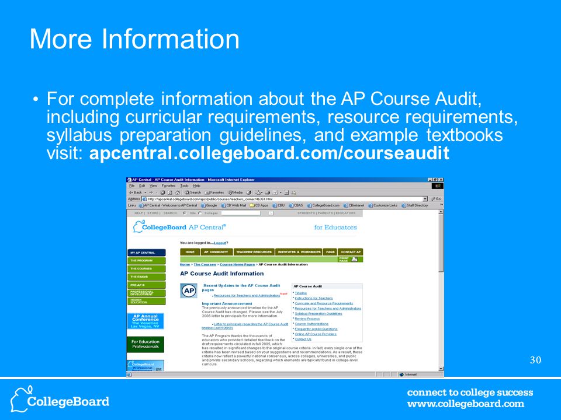Open the AP COMMUNITY tab
Viewport: 561px width, 420px height.
coord(216,252)
